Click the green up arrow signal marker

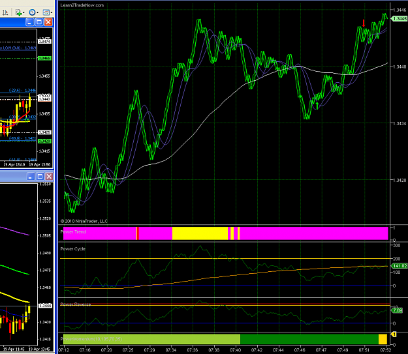(x=317, y=106)
